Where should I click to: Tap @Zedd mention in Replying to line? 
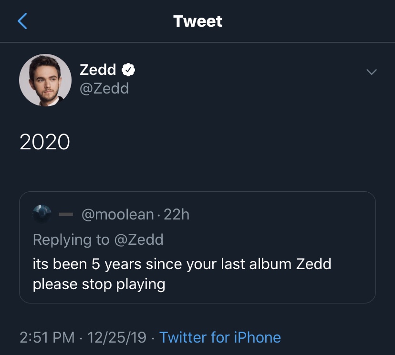[138, 240]
